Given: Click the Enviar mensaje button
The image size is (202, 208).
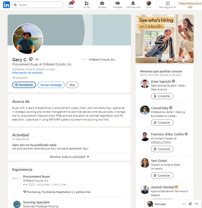Looking at the screenshot, I should (x=51, y=85).
